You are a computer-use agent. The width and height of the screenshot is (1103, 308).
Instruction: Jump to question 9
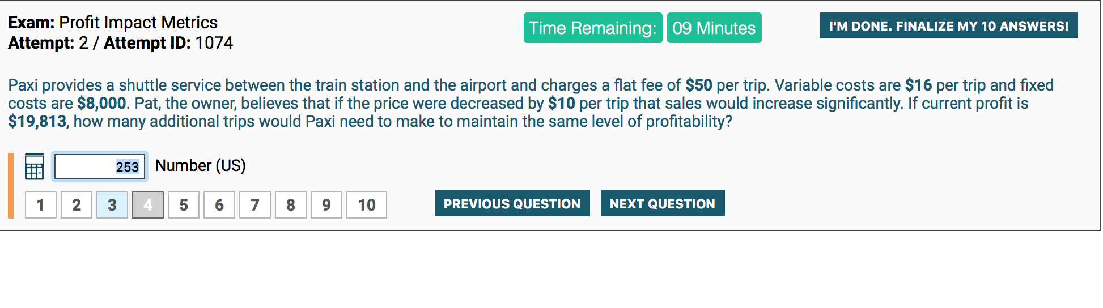pos(326,205)
